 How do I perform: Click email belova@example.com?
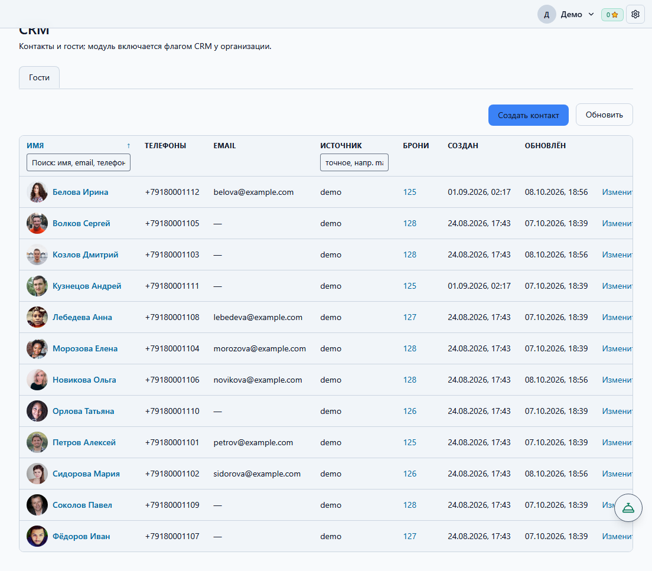pos(253,192)
